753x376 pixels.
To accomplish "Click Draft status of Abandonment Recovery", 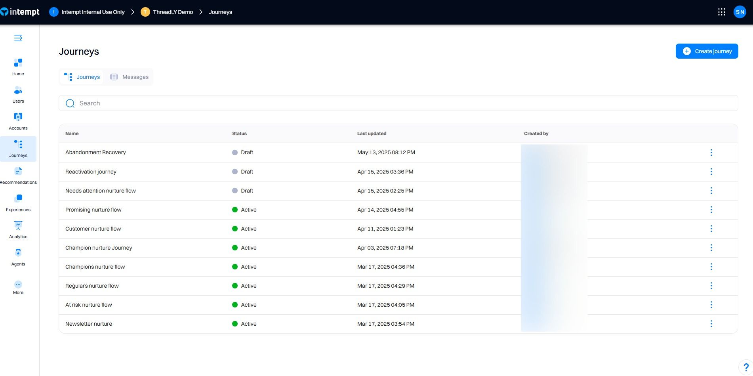I will pos(242,152).
